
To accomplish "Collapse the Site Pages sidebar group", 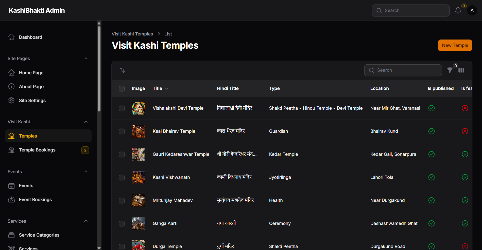I will pyautogui.click(x=86, y=59).
